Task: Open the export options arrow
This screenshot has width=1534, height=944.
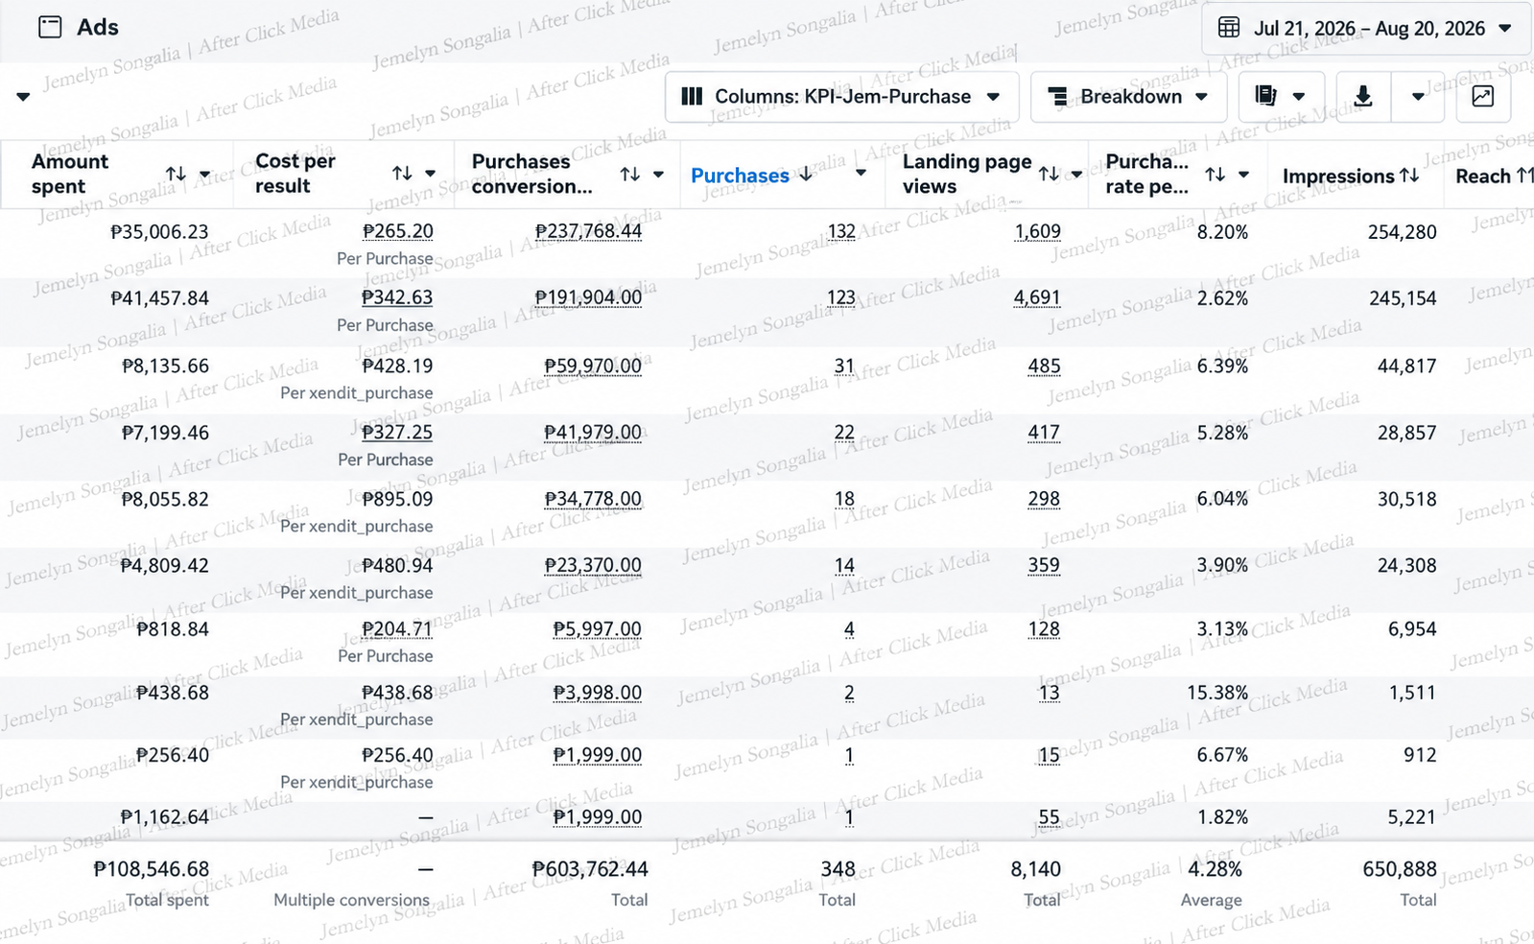Action: [1418, 97]
